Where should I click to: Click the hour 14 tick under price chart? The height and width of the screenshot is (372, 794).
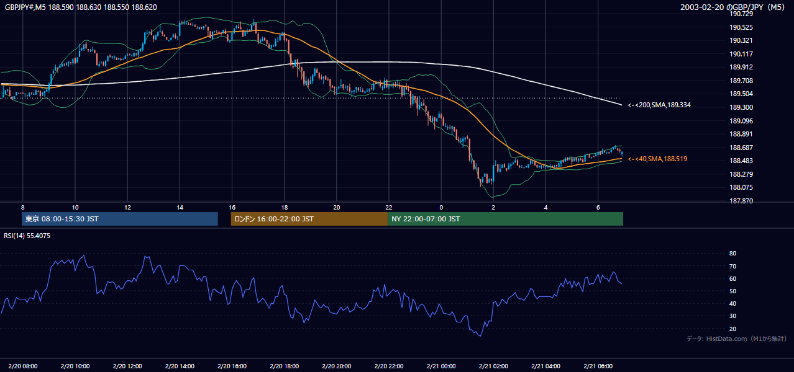pos(180,207)
